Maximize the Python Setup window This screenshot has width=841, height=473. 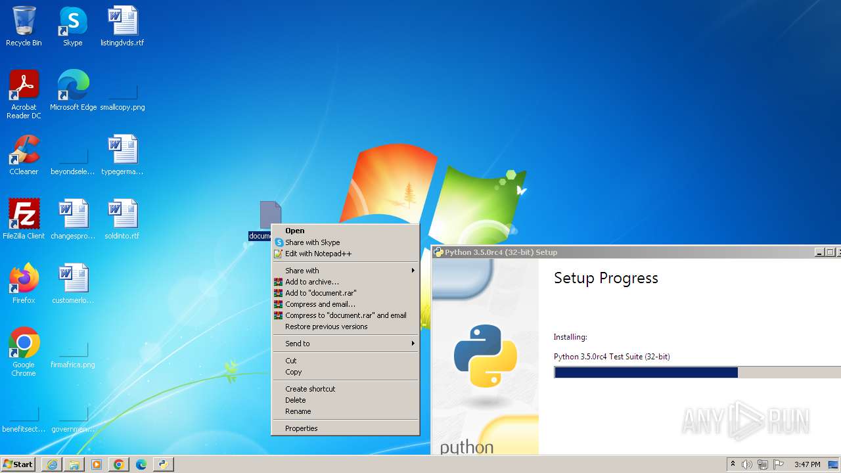click(x=830, y=252)
